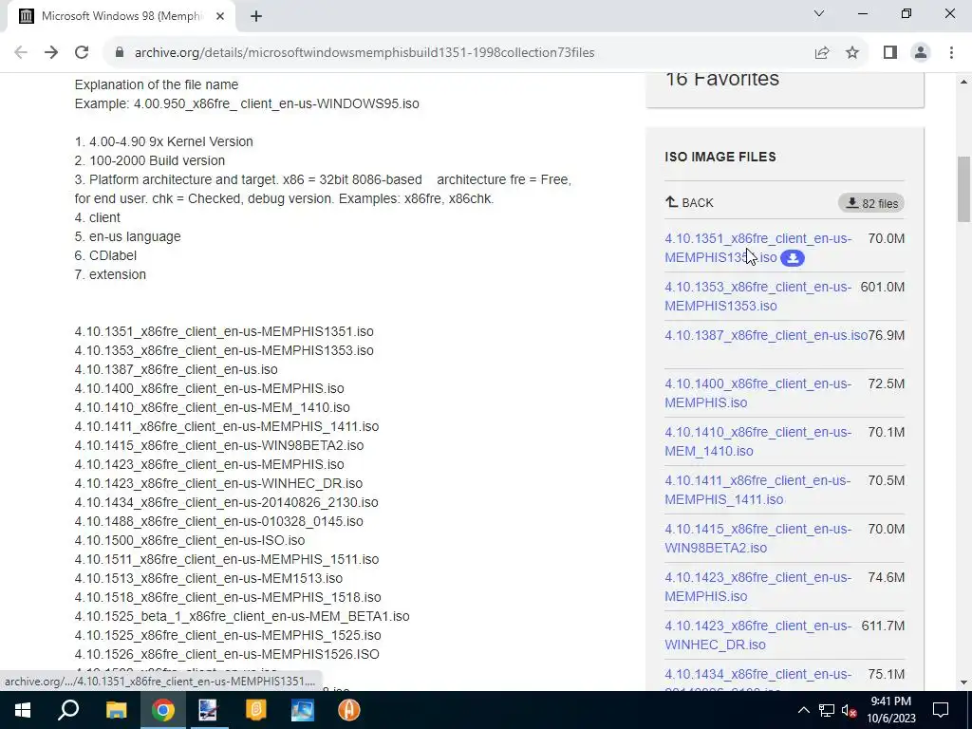The image size is (972, 729).
Task: Click 4.10.1488 010328_0145.iso description text
Action: coord(219,521)
